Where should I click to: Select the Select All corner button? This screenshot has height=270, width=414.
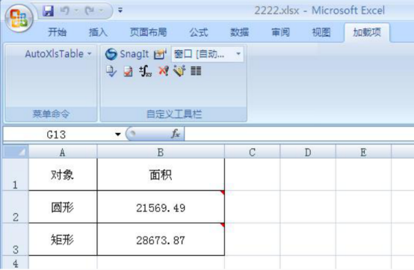15,152
